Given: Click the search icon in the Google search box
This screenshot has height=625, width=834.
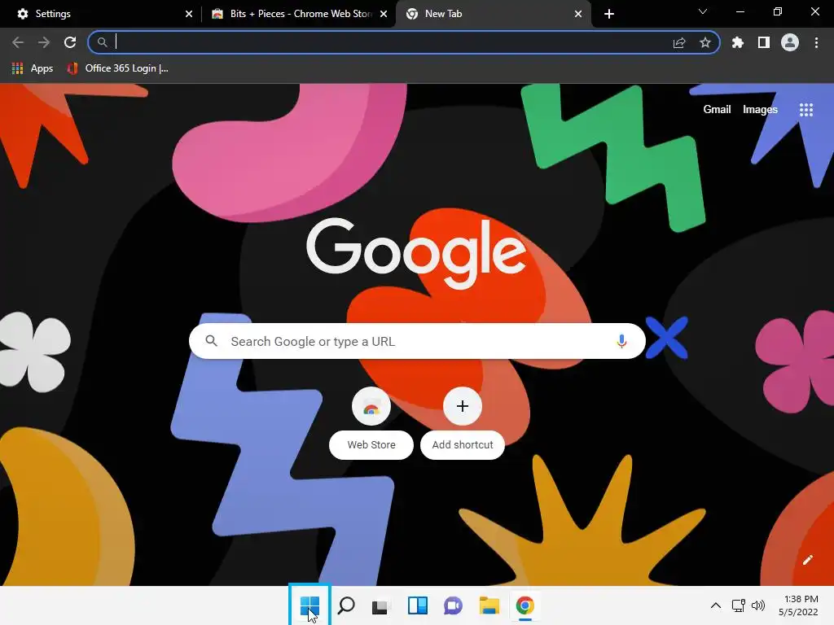Looking at the screenshot, I should [211, 341].
